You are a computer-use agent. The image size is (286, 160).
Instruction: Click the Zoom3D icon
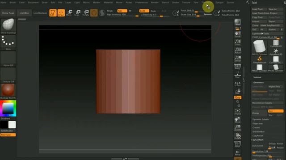(238, 128)
